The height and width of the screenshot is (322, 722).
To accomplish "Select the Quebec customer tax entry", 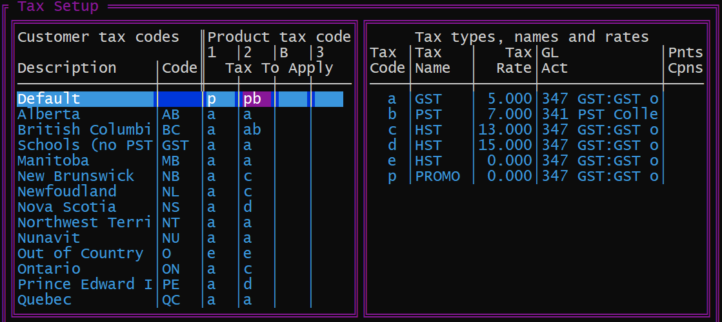I will tap(45, 300).
